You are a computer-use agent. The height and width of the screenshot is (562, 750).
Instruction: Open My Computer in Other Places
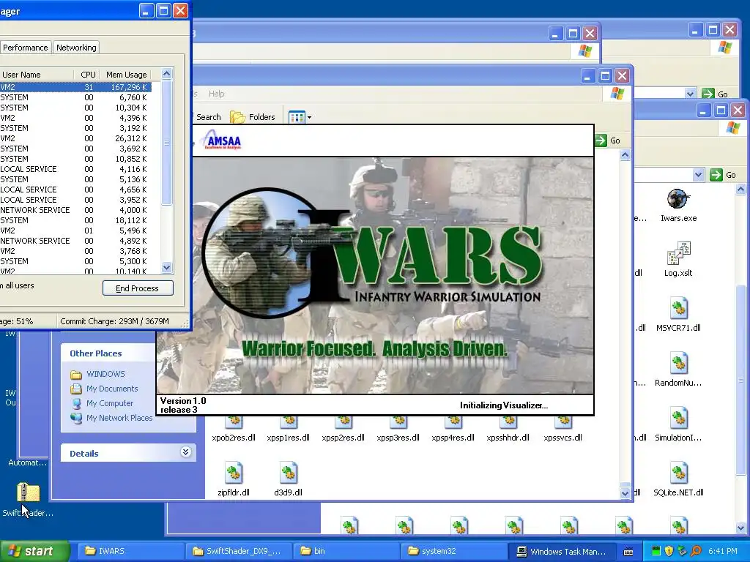coord(110,403)
